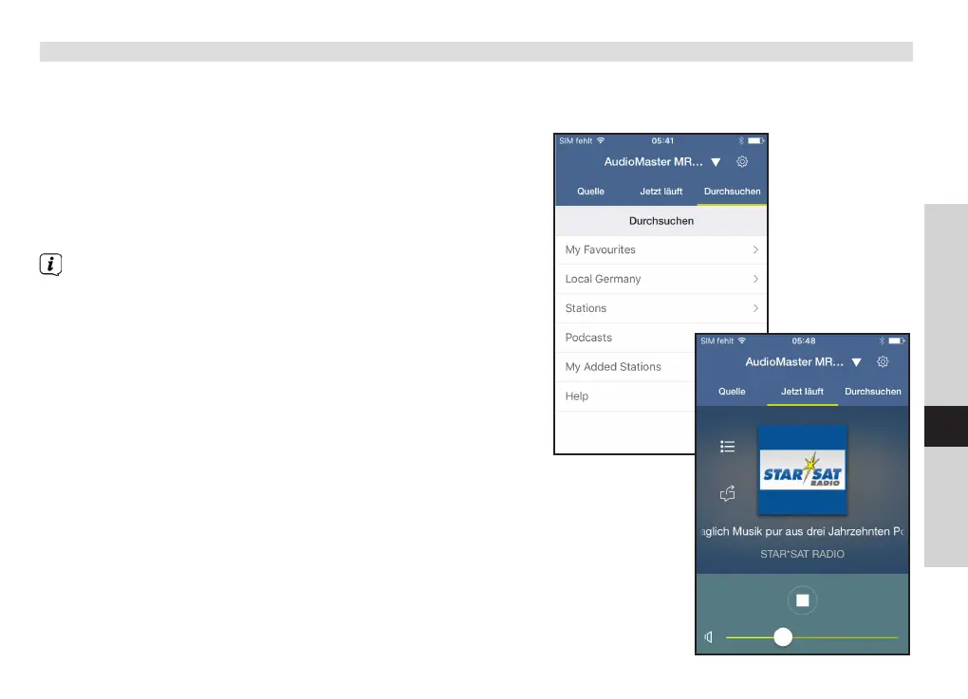Open My Favourites via its chevron
The width and height of the screenshot is (968, 699).
coord(755,249)
